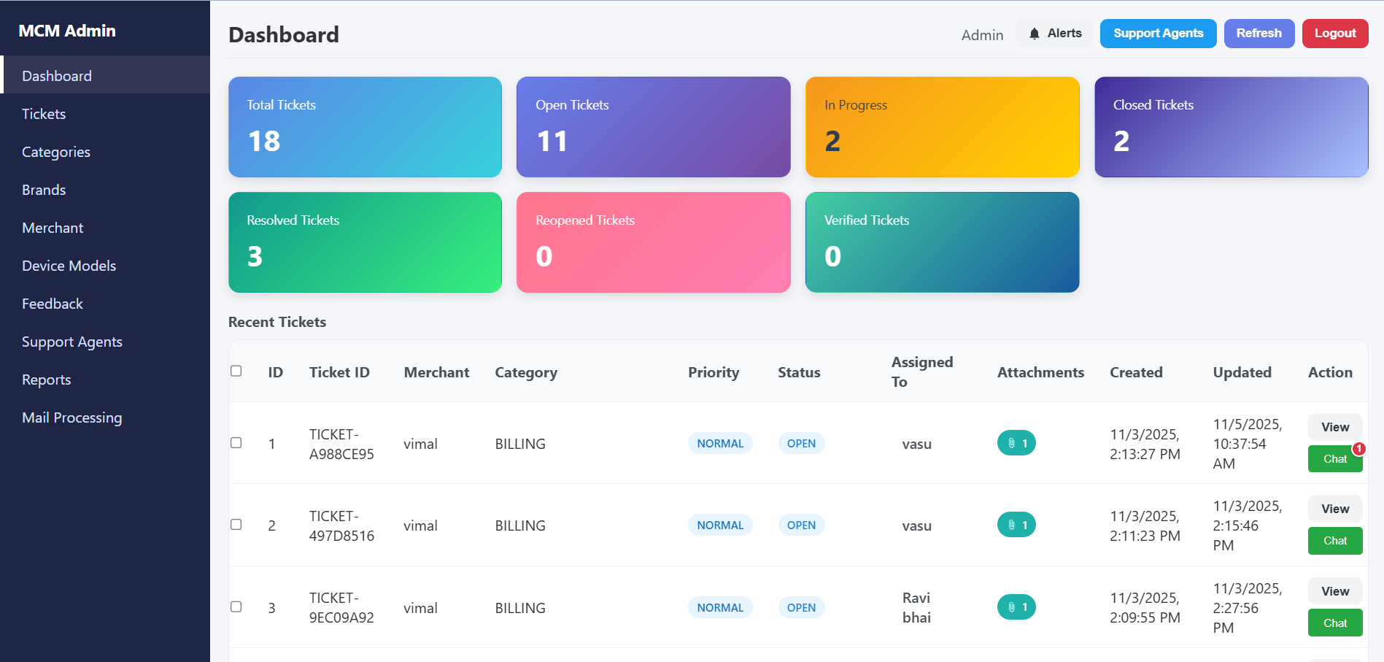
Task: Click the Refresh button
Action: [x=1259, y=33]
